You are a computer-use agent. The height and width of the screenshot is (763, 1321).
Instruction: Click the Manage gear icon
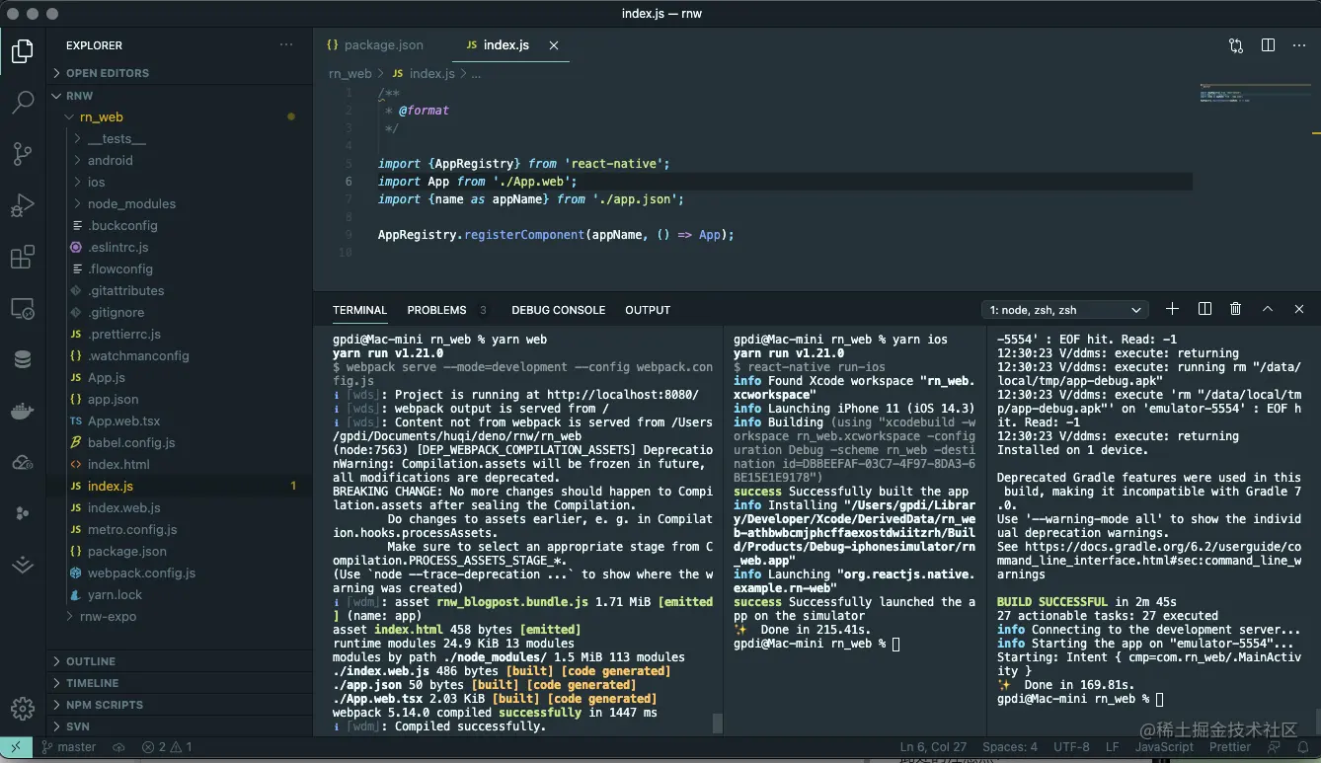(23, 709)
